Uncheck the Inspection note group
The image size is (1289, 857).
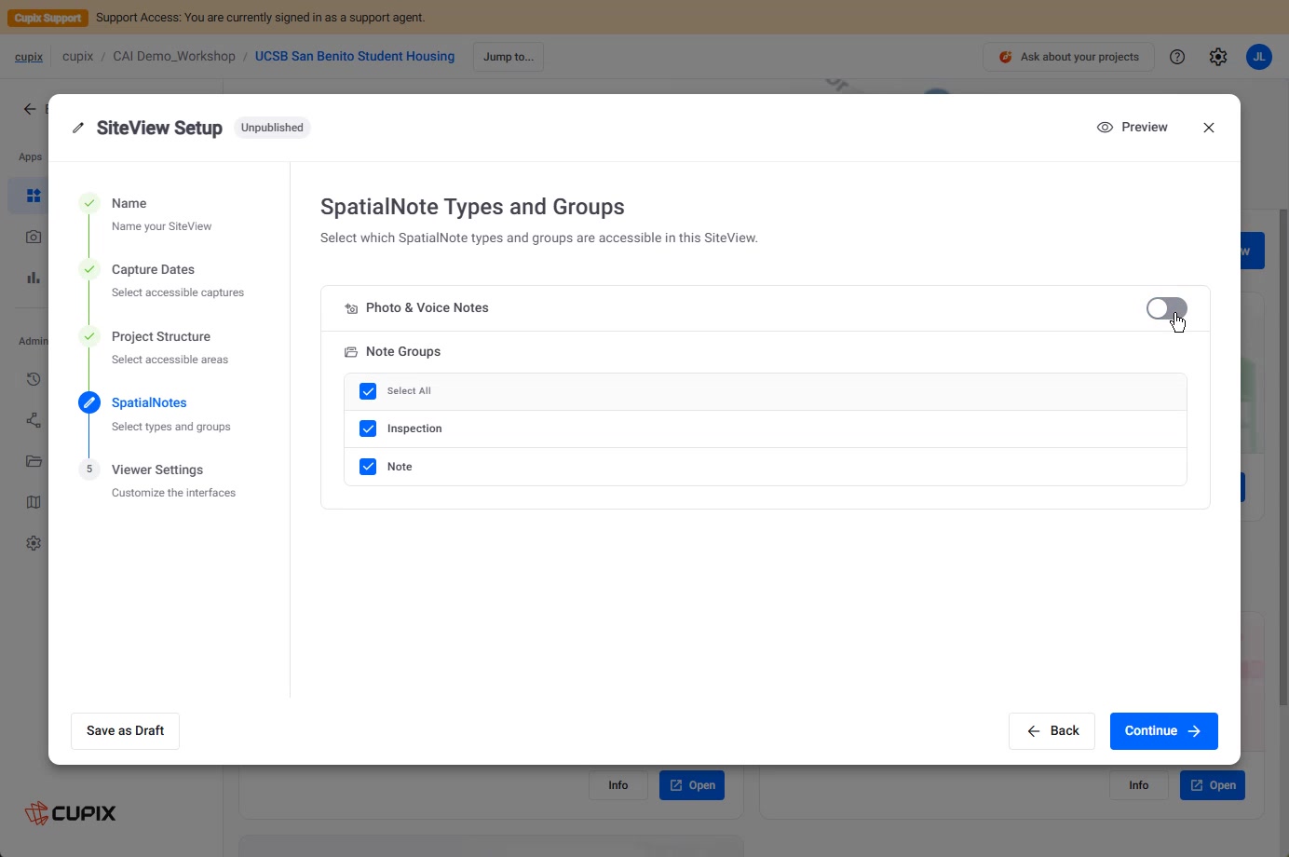click(368, 428)
